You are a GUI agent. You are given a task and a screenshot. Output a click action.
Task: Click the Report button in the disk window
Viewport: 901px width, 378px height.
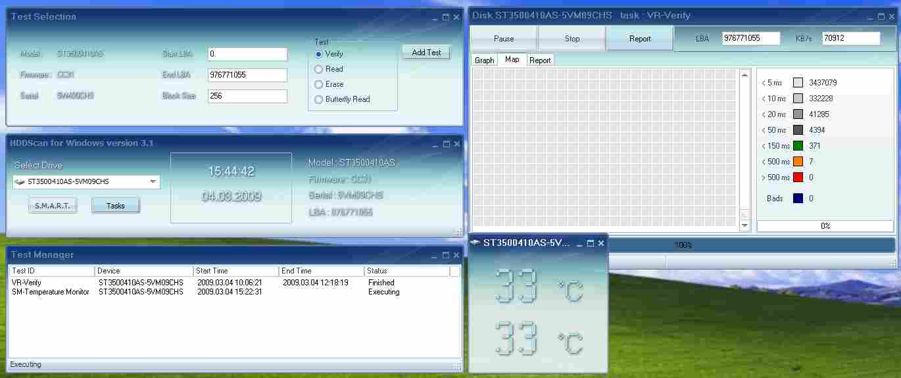click(x=640, y=39)
